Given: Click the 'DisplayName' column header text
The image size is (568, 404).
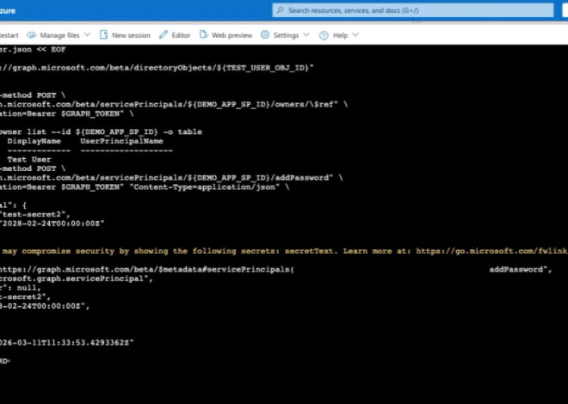Looking at the screenshot, I should pos(34,141).
